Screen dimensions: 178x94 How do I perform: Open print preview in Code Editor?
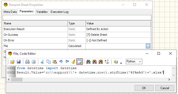(x=34, y=62)
